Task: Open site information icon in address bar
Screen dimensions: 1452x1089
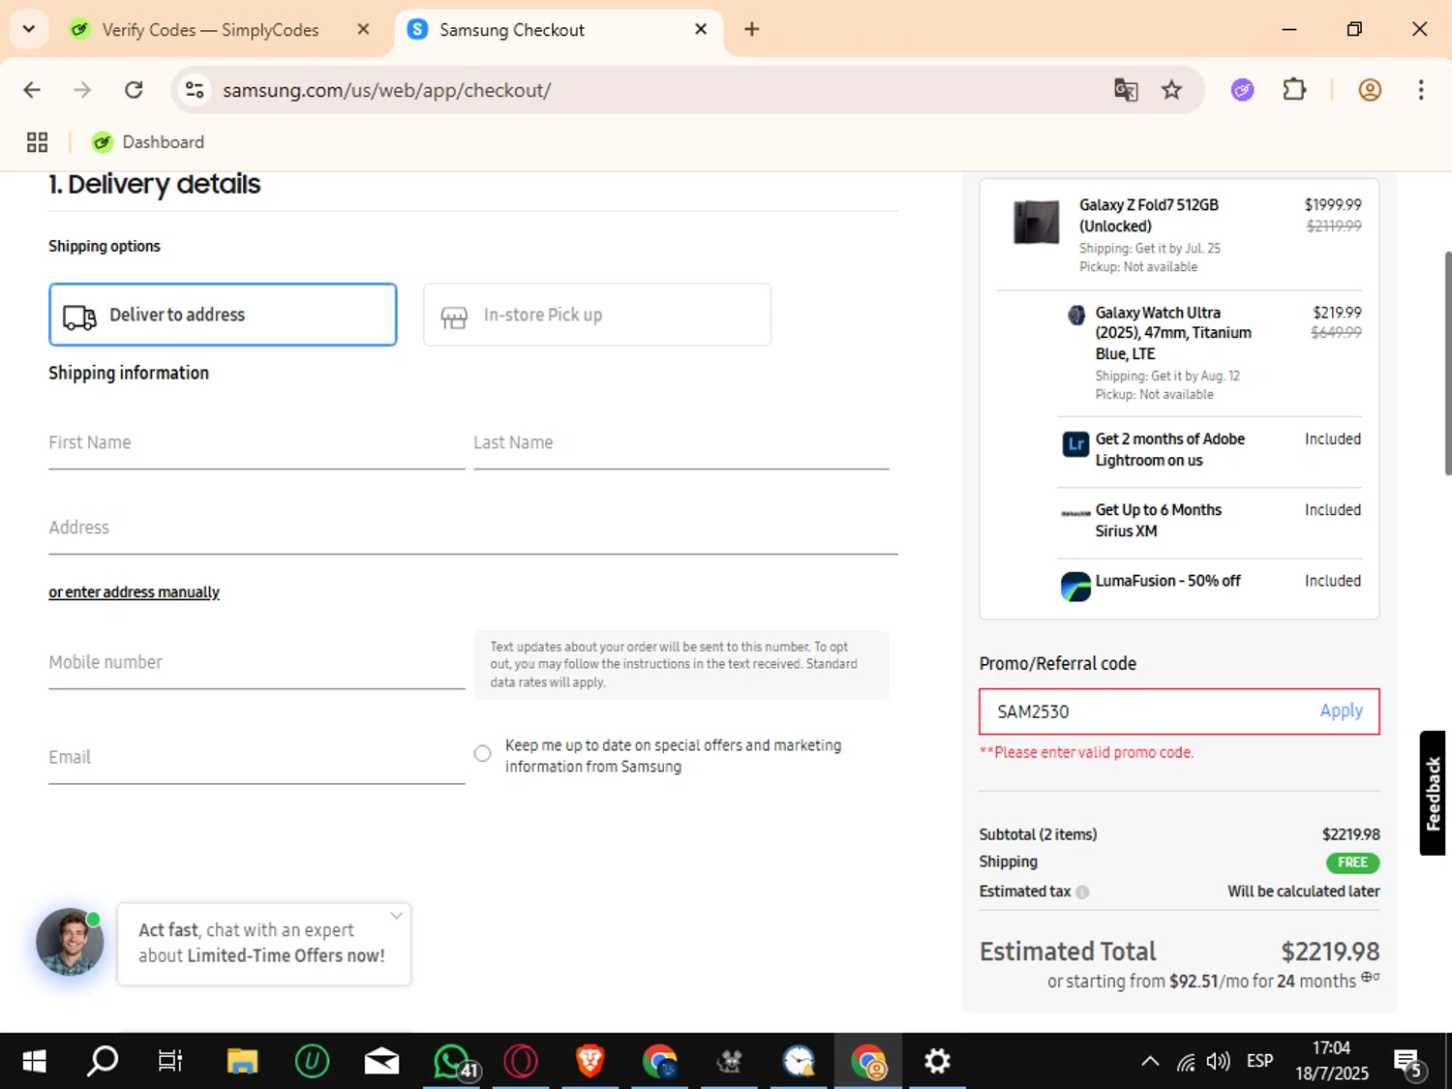Action: (195, 90)
